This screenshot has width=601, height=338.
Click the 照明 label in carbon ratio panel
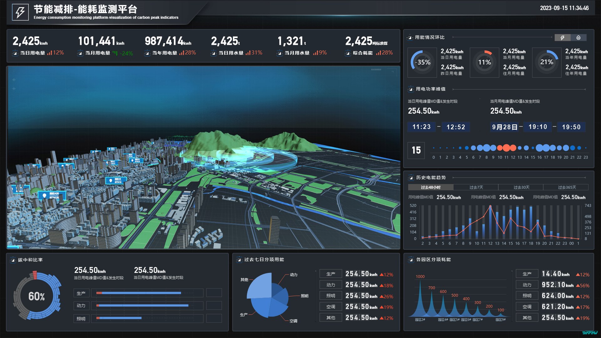click(x=81, y=319)
